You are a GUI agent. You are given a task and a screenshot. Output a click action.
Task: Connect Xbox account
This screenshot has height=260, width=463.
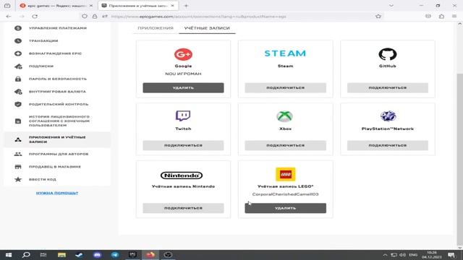tap(285, 145)
